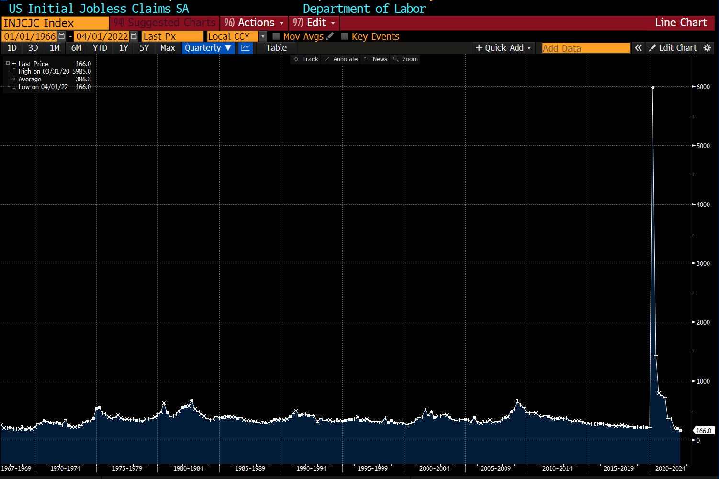Open the Quarterly periodicity dropdown
Image resolution: width=719 pixels, height=479 pixels.
tap(208, 48)
